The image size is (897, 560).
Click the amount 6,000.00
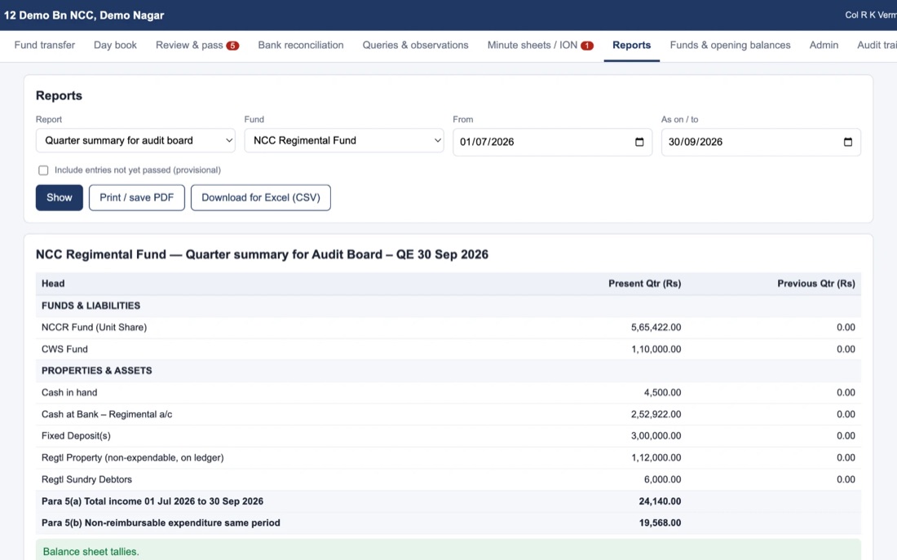tap(662, 479)
